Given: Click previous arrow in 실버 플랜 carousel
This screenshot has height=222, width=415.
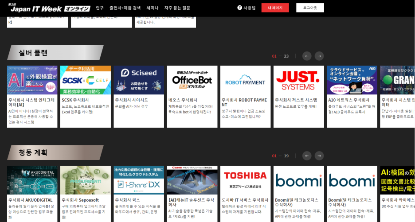Looking at the screenshot, I should point(307,56).
